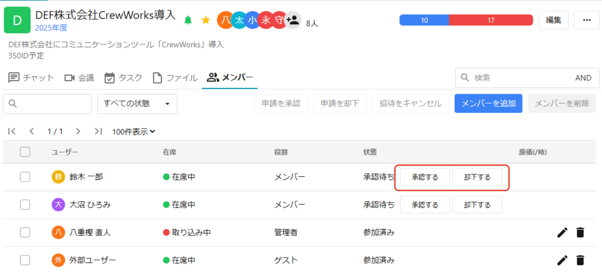Go to last page arrow icon
Screen dimensions: 602x273
tap(98, 131)
